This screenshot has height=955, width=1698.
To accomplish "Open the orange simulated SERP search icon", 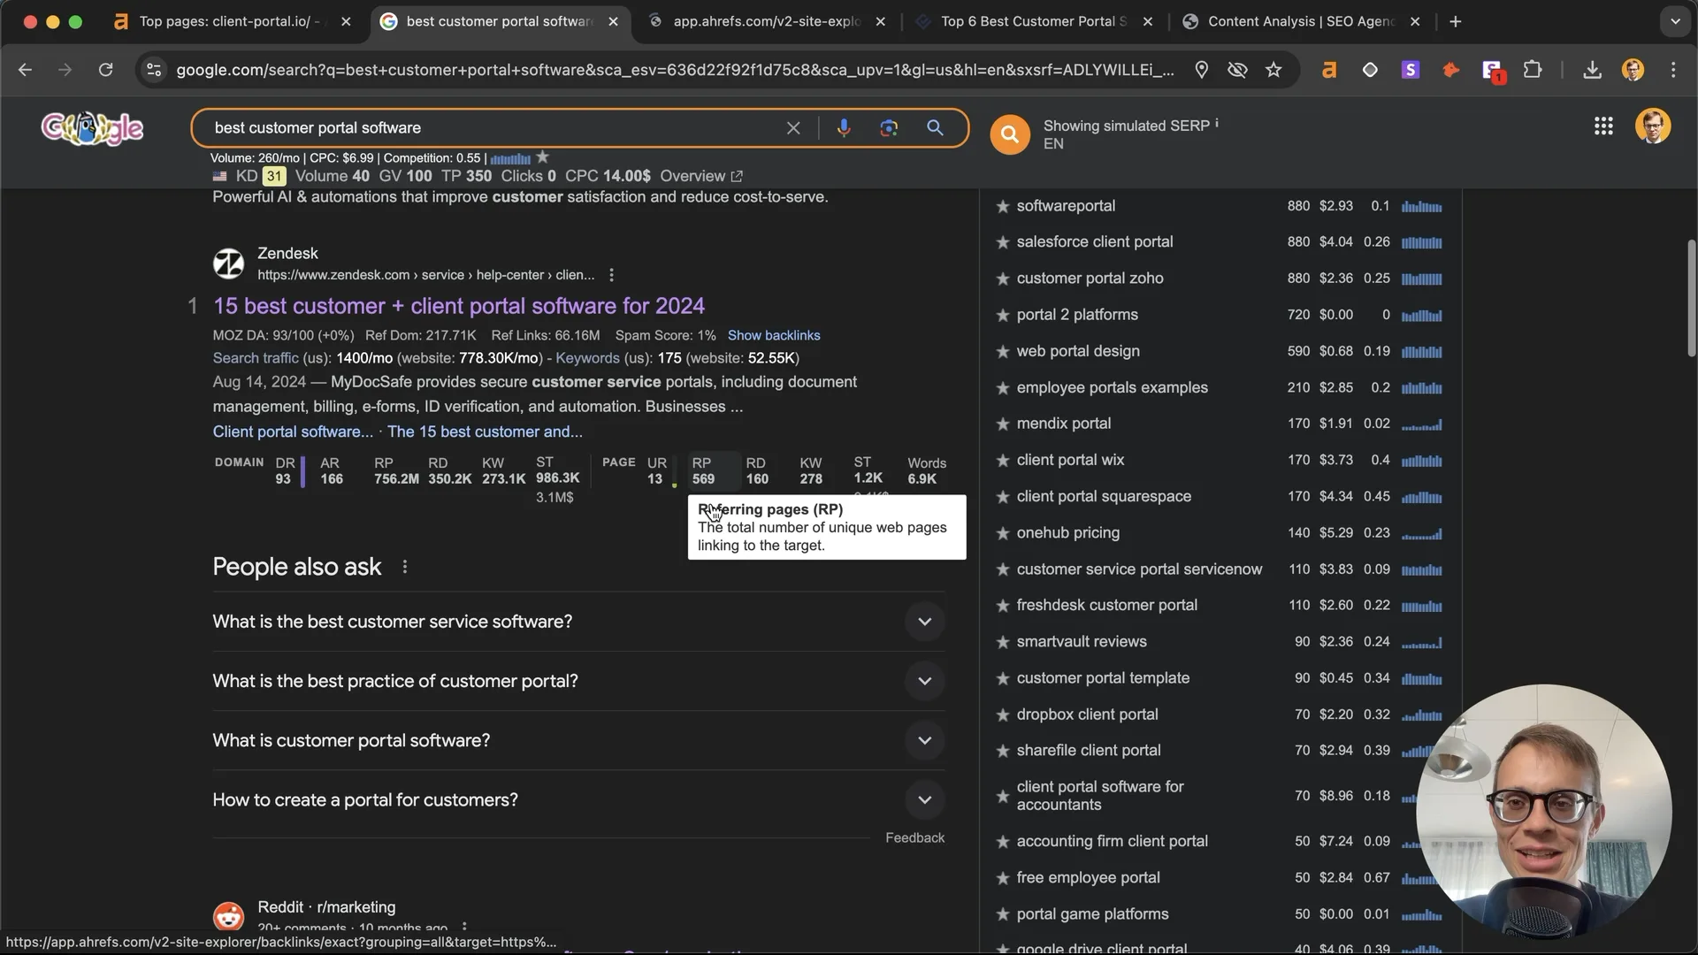I will point(1010,134).
